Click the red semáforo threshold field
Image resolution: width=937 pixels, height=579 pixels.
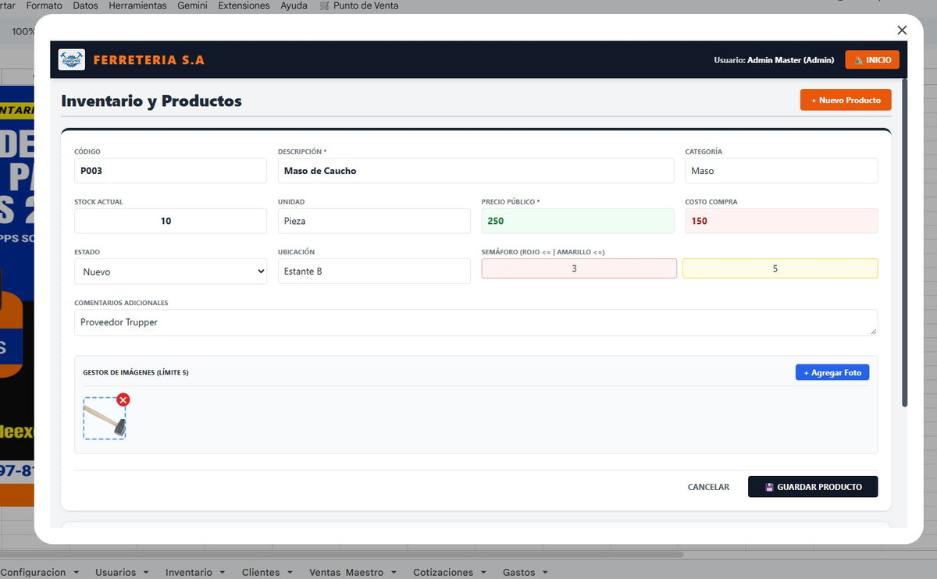click(579, 268)
